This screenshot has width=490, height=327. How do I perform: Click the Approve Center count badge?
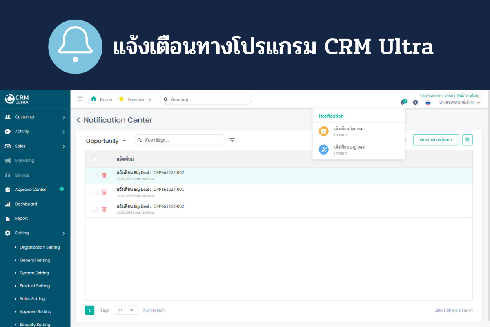(62, 189)
